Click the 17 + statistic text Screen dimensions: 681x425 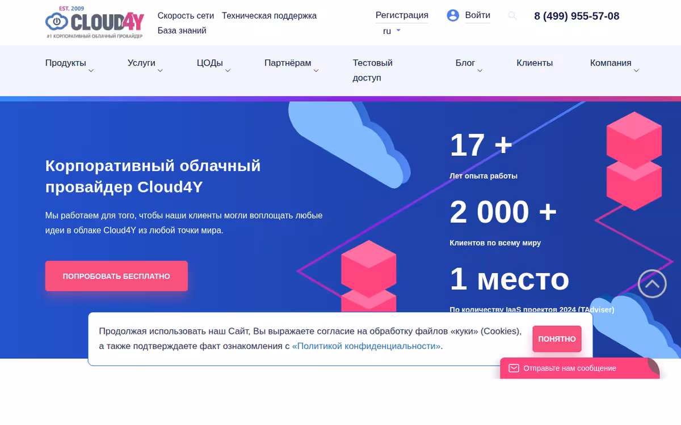pos(481,145)
